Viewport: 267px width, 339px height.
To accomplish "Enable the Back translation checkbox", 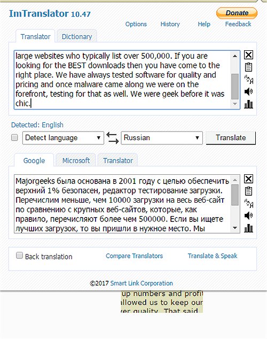I will point(19,256).
